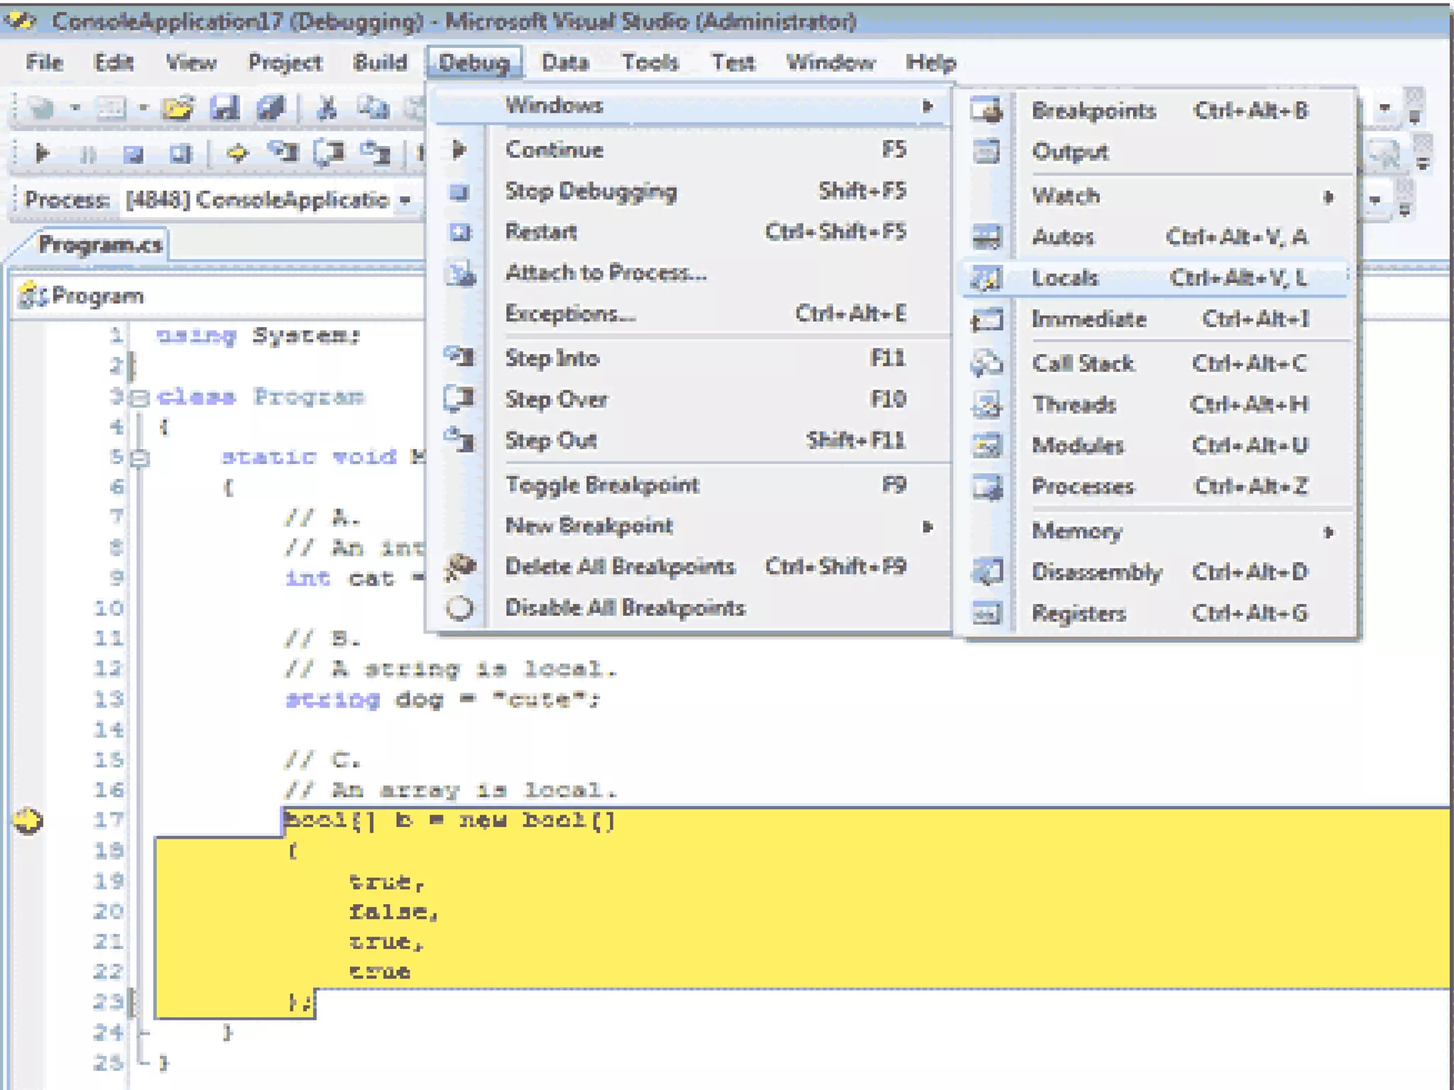Click the Save icon in toolbar
Image resolution: width=1454 pixels, height=1090 pixels.
[x=224, y=108]
